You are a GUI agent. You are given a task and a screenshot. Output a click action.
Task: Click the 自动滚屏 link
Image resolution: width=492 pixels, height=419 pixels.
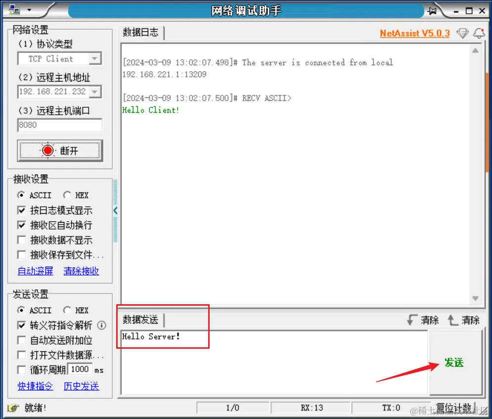click(x=36, y=271)
